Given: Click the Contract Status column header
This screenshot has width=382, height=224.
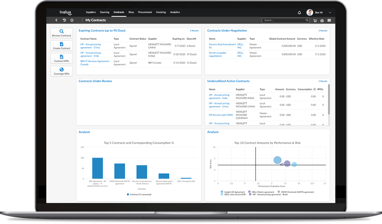Looking at the screenshot, I should 138,39.
